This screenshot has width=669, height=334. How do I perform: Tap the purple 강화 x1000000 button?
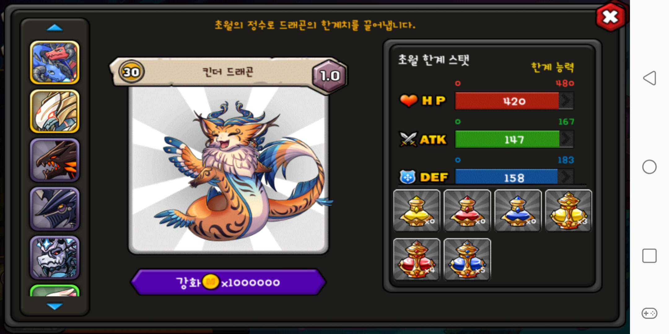pyautogui.click(x=228, y=282)
